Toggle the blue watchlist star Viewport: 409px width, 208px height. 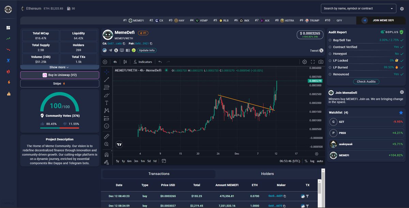pyautogui.click(x=401, y=112)
